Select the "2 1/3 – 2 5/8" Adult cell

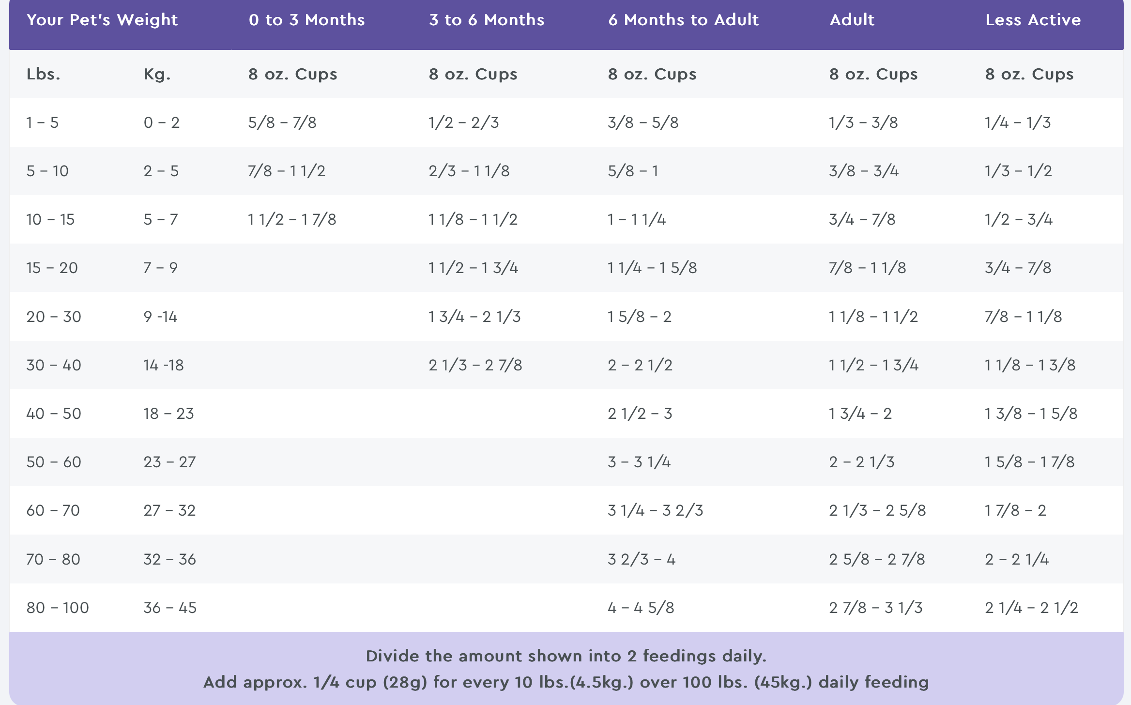[x=877, y=510]
